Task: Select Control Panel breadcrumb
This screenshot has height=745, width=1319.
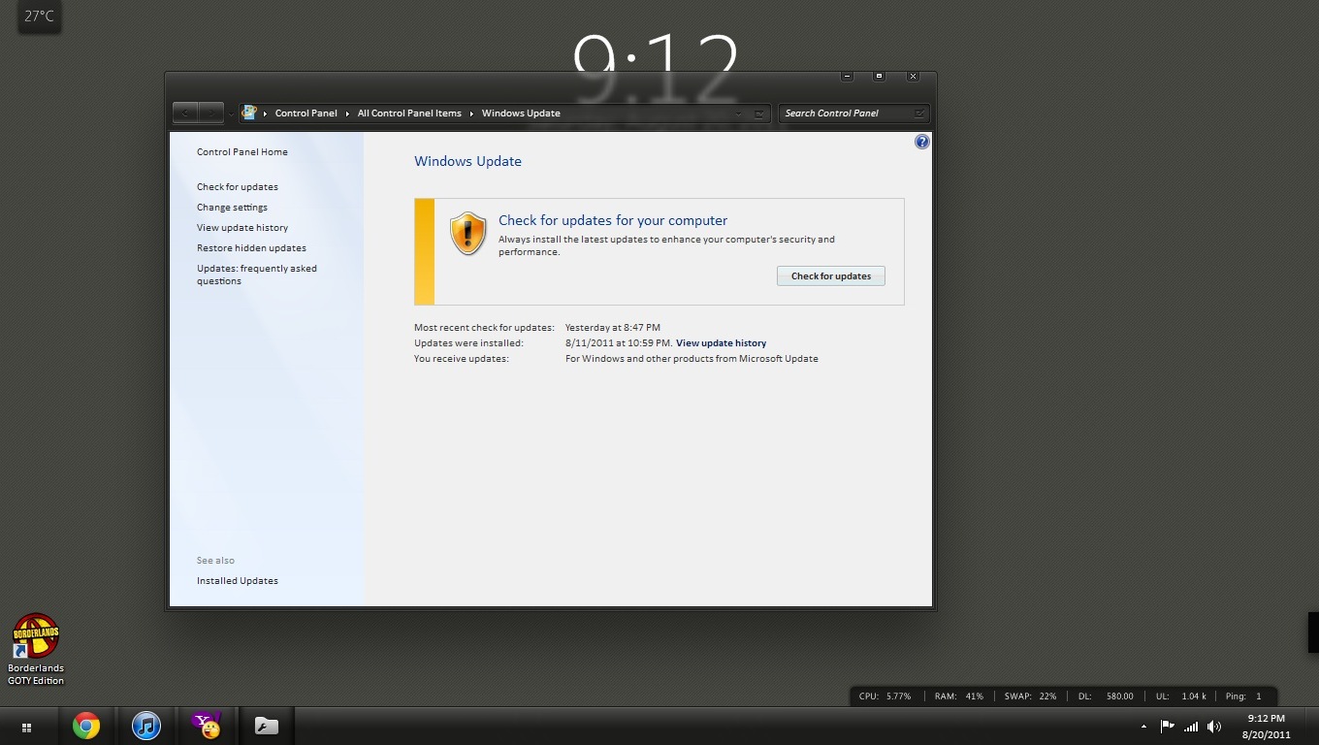Action: pos(306,113)
